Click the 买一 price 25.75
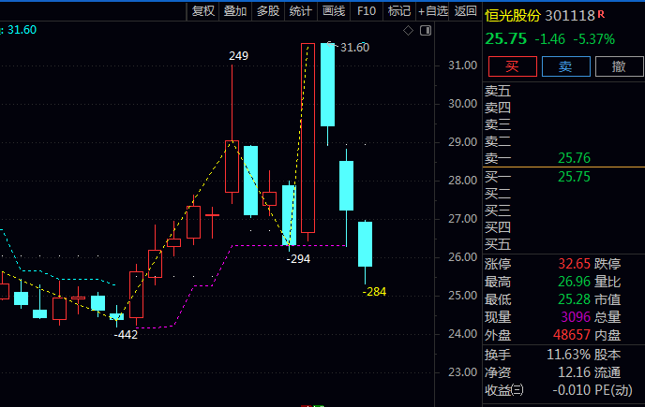Image resolution: width=645 pixels, height=407 pixels. point(574,177)
